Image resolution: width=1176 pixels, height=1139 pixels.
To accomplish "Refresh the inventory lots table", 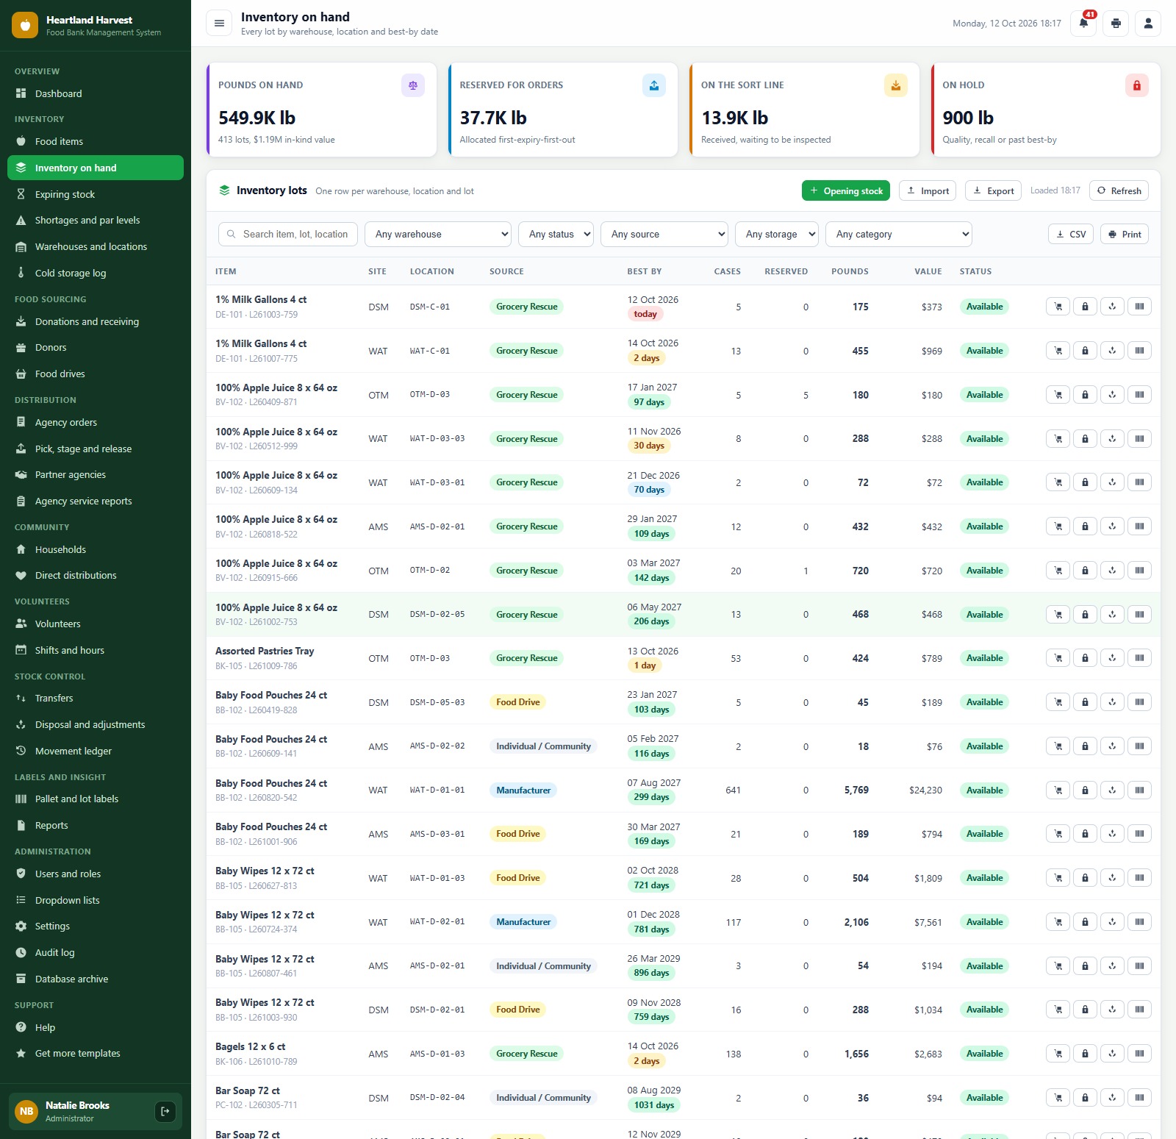I will tap(1119, 190).
